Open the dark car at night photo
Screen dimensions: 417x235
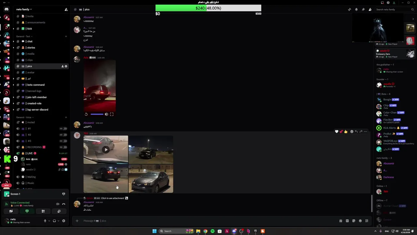coord(151,149)
